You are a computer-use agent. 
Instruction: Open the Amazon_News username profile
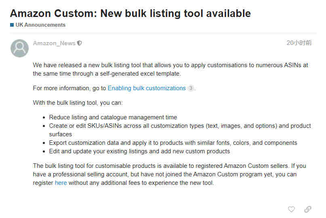tap(54, 43)
